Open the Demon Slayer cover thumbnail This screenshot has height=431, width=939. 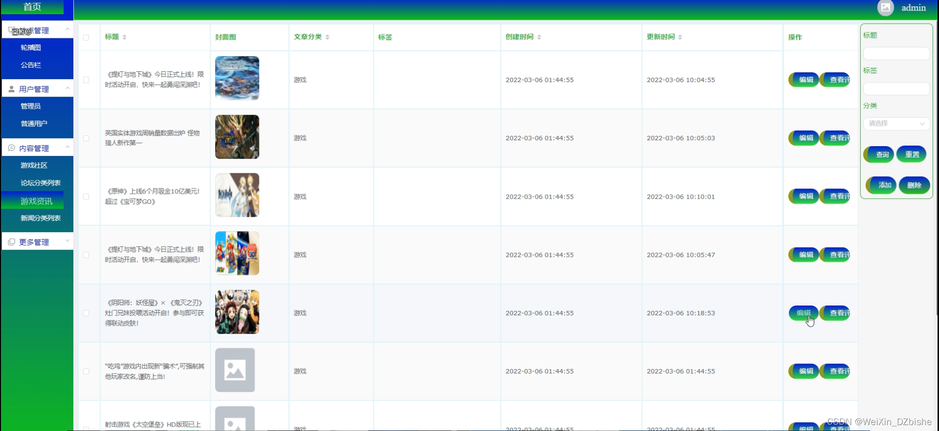click(x=237, y=312)
